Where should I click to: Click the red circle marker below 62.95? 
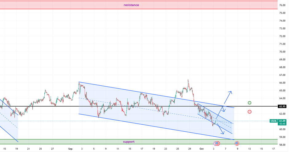[249, 112]
